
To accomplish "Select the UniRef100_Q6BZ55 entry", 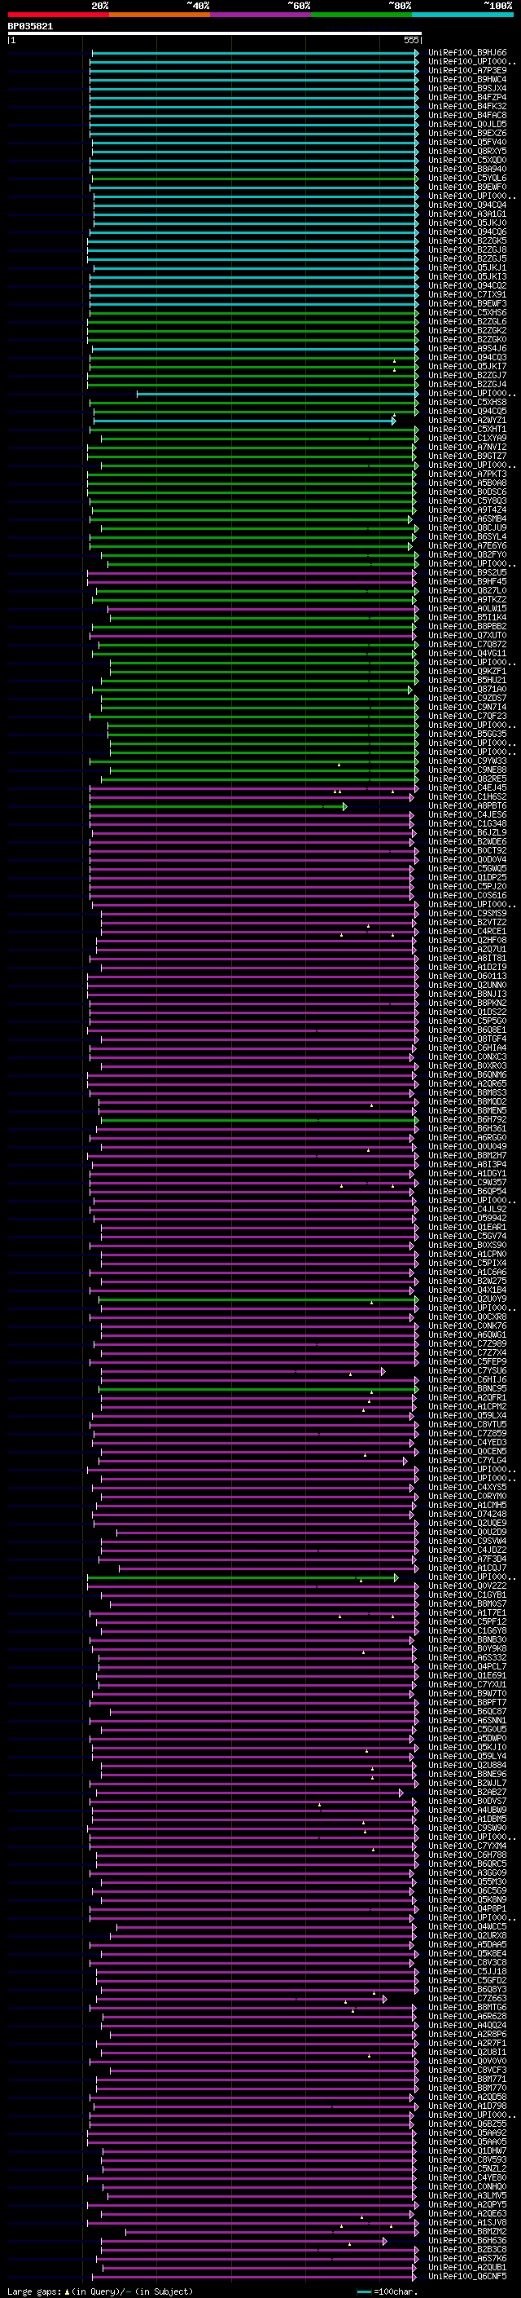I will 467,2124.
